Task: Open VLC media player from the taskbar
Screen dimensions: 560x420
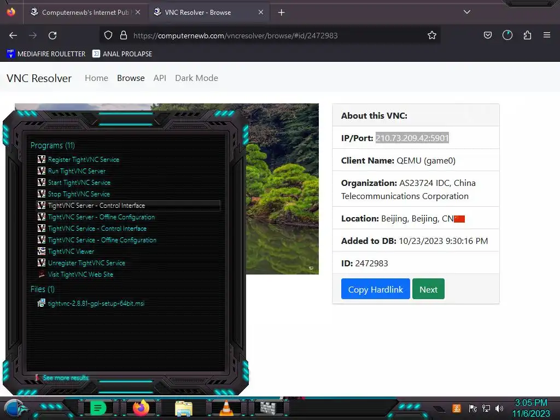Action: point(226,407)
